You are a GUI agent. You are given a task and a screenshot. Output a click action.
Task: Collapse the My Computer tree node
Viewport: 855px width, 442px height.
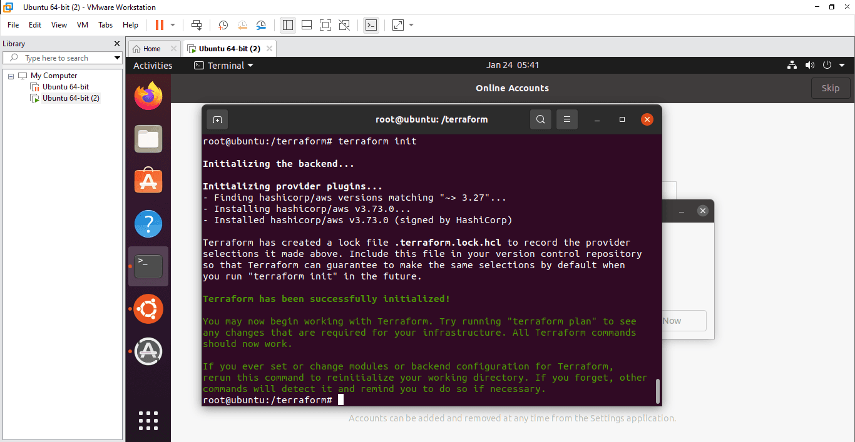click(x=11, y=76)
